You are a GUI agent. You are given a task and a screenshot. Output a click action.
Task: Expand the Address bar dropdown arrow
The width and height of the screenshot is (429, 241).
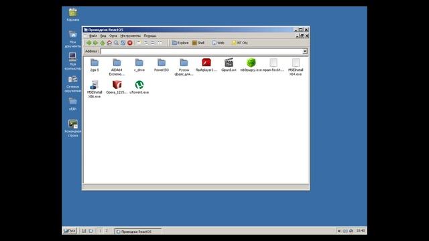pos(305,52)
